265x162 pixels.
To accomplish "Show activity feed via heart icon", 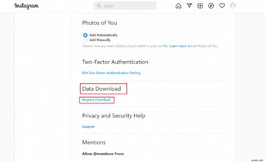I will pyautogui.click(x=222, y=6).
